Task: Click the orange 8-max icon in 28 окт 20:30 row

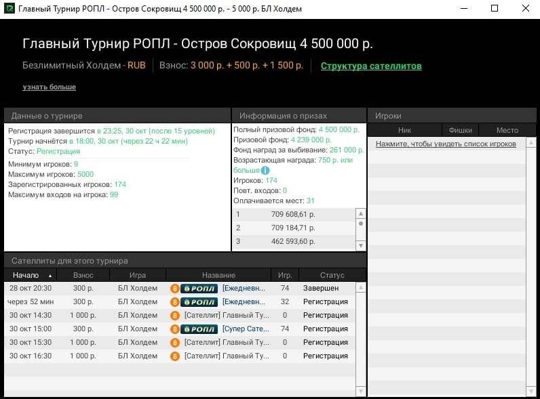Action: click(175, 289)
